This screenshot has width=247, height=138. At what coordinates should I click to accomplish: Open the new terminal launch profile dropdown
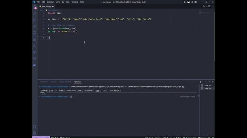pyautogui.click(x=203, y=82)
